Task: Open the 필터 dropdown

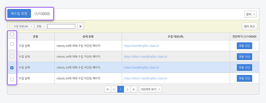Action: pos(250,14)
